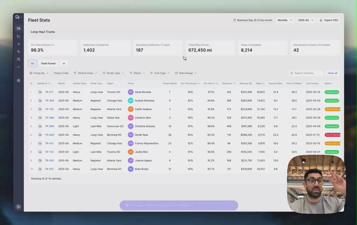This screenshot has width=357, height=225.
Task: Switch to Fleet Funnel tab
Action: pos(48,63)
